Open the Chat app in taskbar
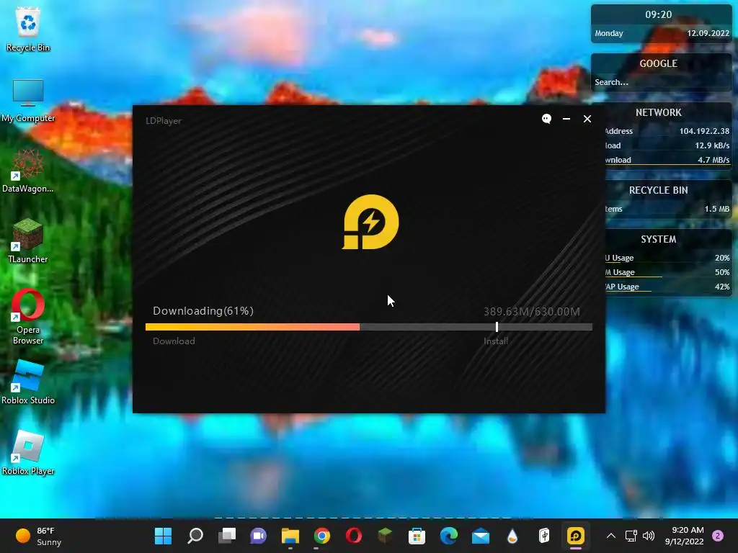Viewport: 738px width, 553px height. click(x=259, y=536)
